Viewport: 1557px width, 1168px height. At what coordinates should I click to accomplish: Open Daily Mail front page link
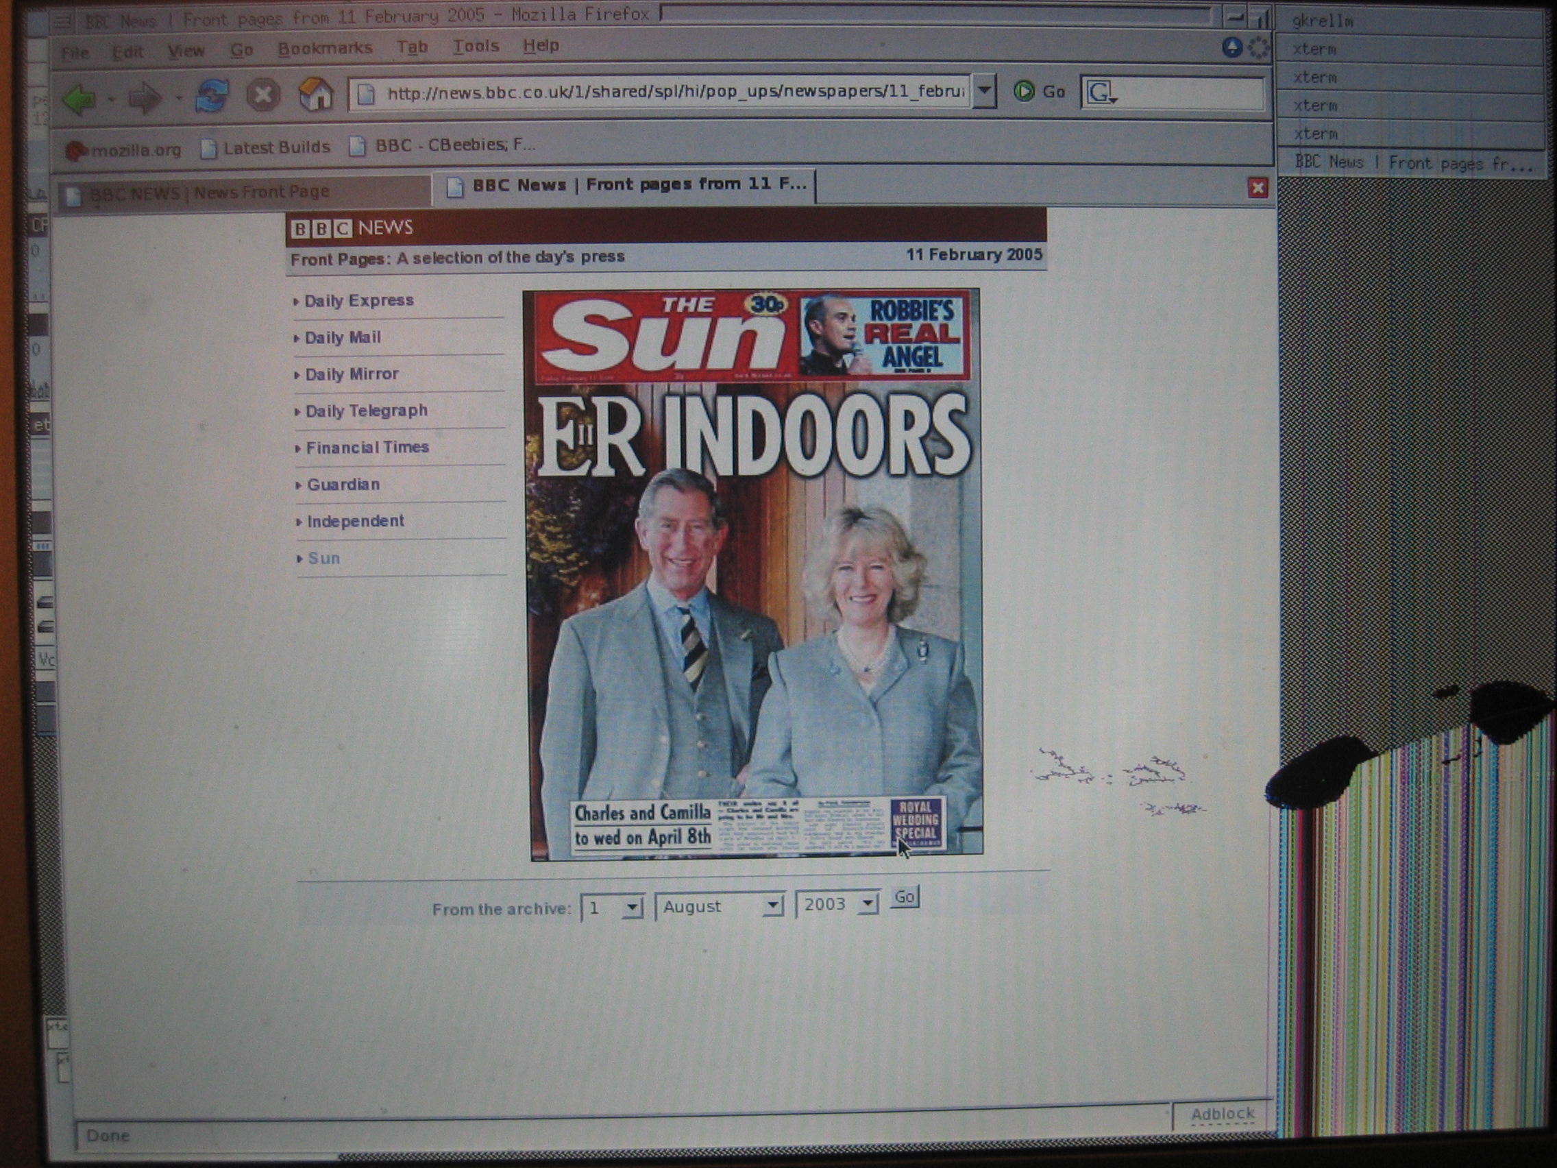tap(342, 338)
